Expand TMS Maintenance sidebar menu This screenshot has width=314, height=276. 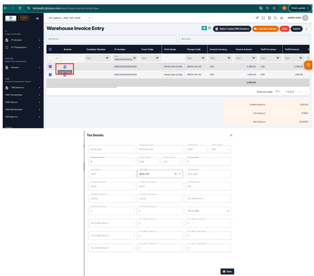point(23,110)
